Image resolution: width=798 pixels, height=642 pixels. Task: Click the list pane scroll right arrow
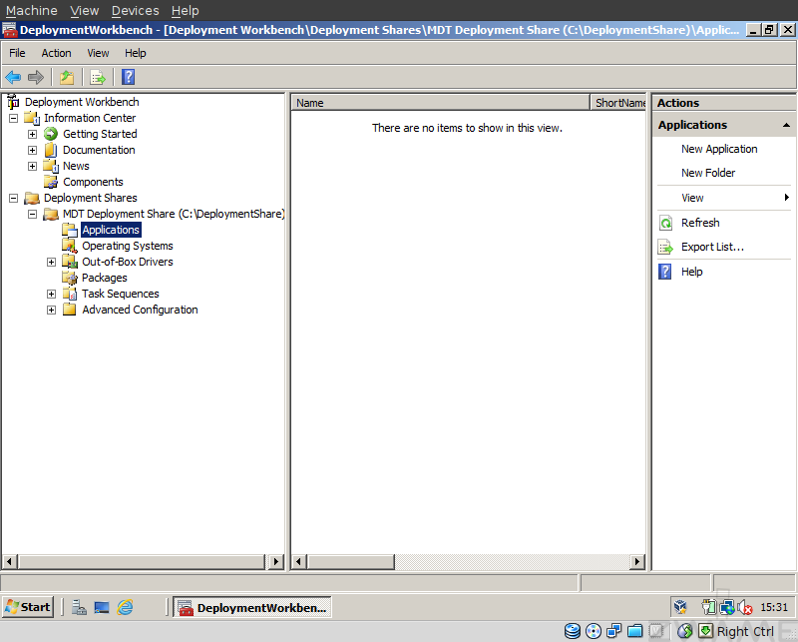coord(636,562)
